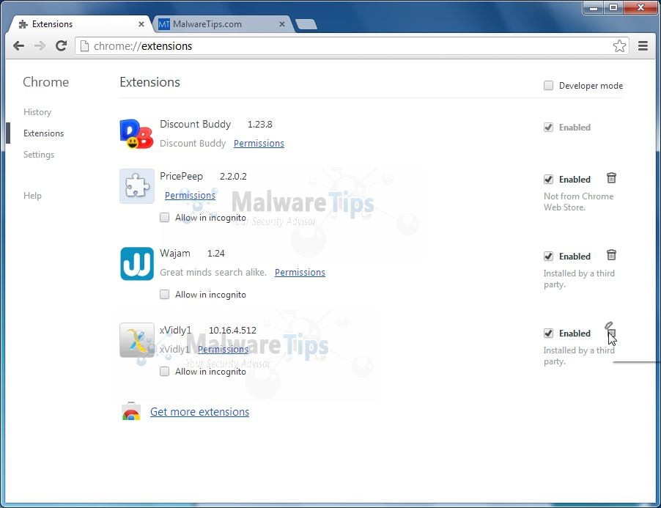Click the Discount Buddy extension icon
The height and width of the screenshot is (508, 661).
click(136, 134)
